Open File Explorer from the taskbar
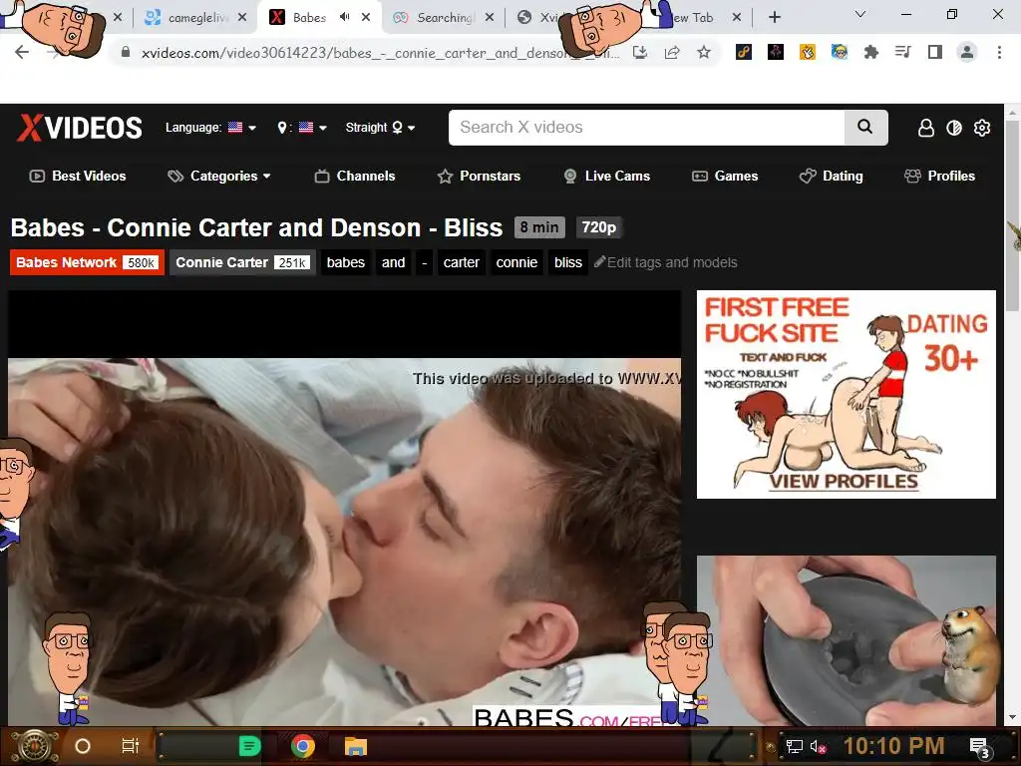1021x766 pixels. [x=356, y=746]
